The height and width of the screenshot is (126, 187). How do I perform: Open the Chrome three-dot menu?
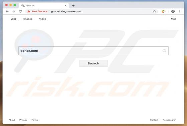[x=180, y=11]
